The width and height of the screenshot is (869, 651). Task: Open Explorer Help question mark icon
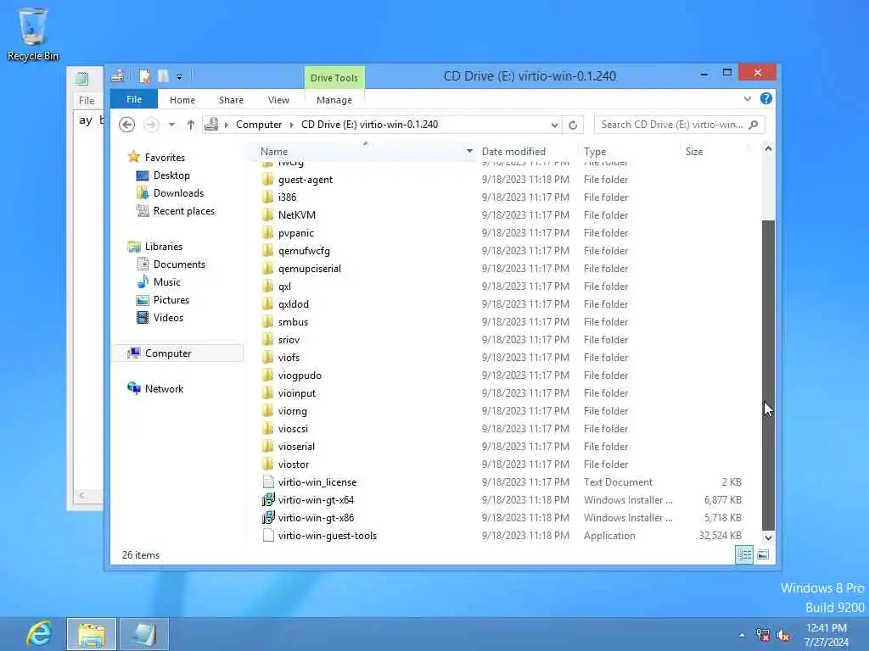click(x=766, y=98)
